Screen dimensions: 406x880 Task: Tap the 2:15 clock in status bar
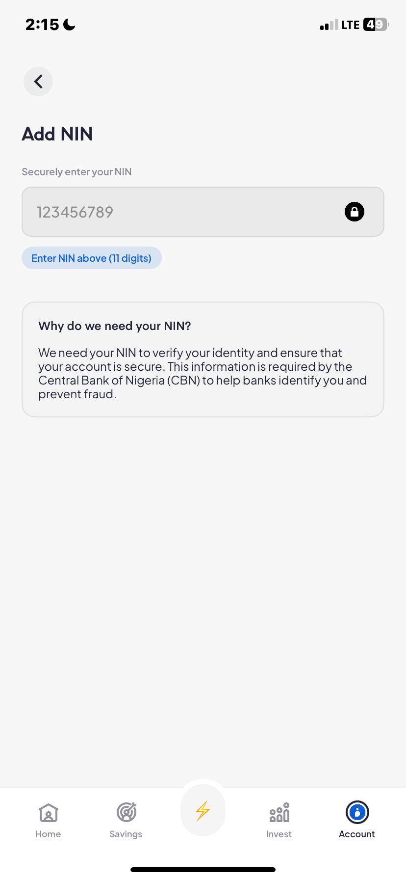(x=42, y=25)
